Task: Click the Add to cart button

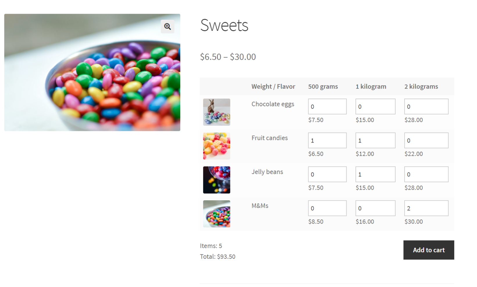Action: coord(428,250)
